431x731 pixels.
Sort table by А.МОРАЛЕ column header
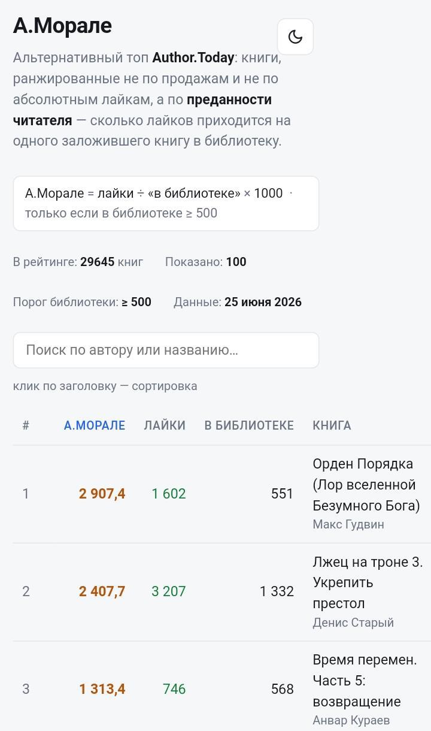[x=95, y=425]
